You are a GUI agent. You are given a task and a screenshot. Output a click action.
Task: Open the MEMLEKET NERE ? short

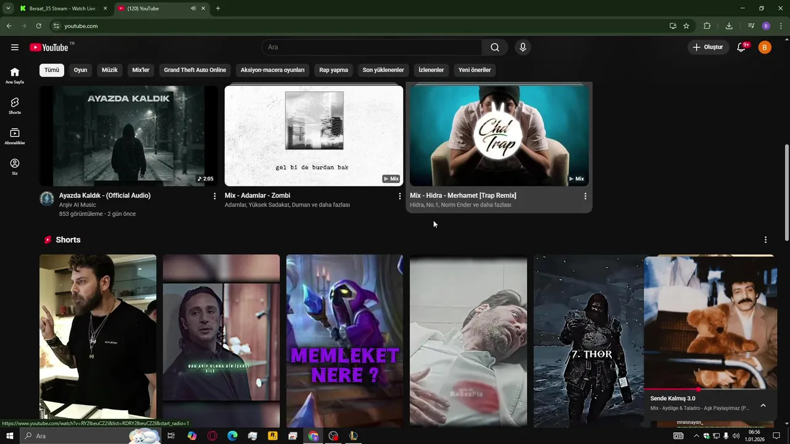(x=344, y=341)
